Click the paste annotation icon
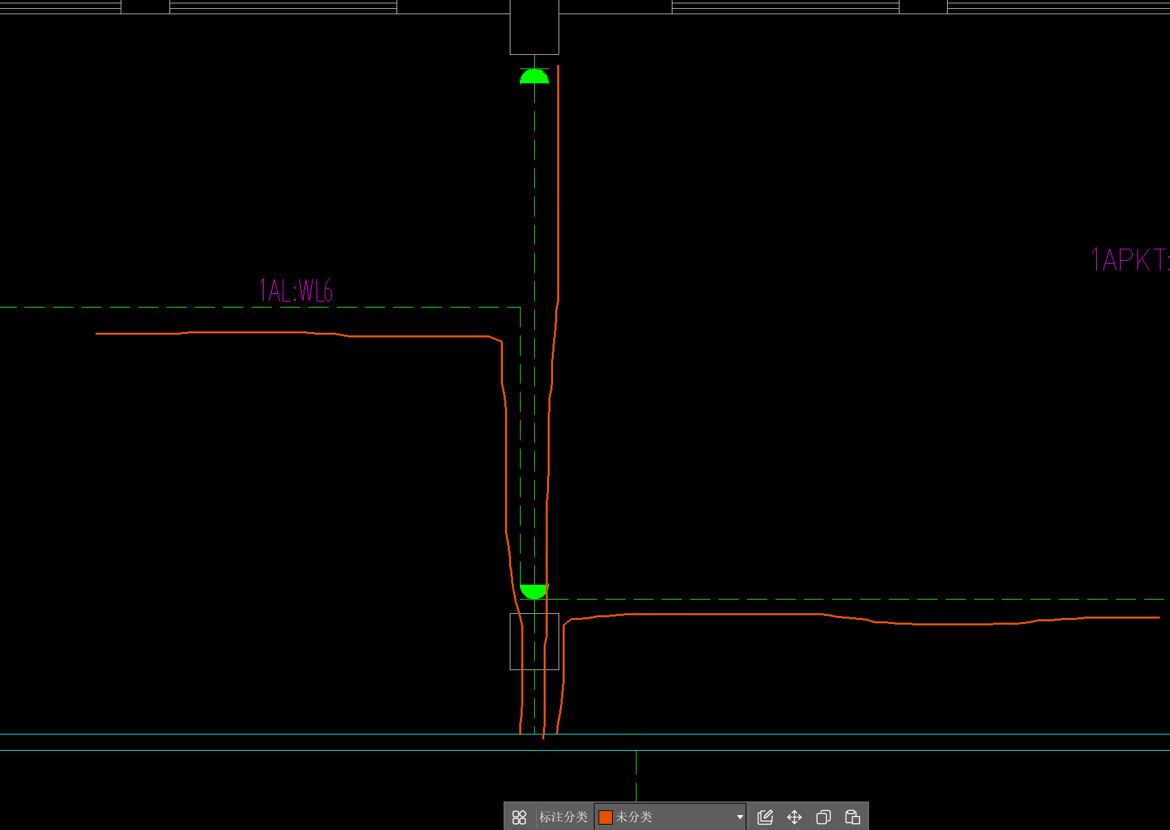 click(x=853, y=817)
